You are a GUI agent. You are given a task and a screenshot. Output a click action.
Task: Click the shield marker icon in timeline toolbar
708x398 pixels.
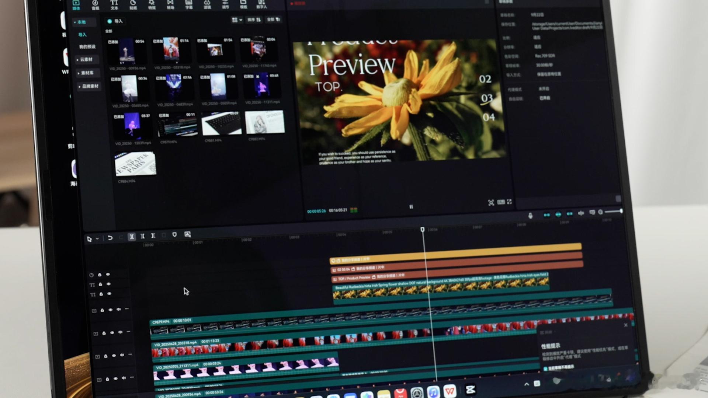click(x=174, y=235)
